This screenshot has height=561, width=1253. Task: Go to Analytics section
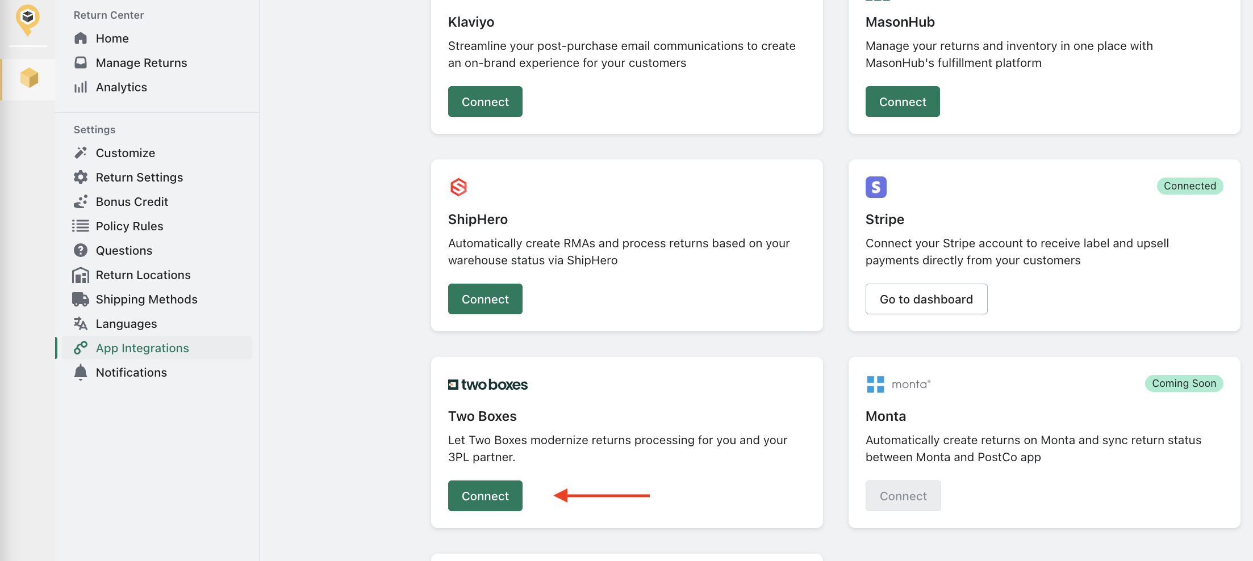click(122, 87)
